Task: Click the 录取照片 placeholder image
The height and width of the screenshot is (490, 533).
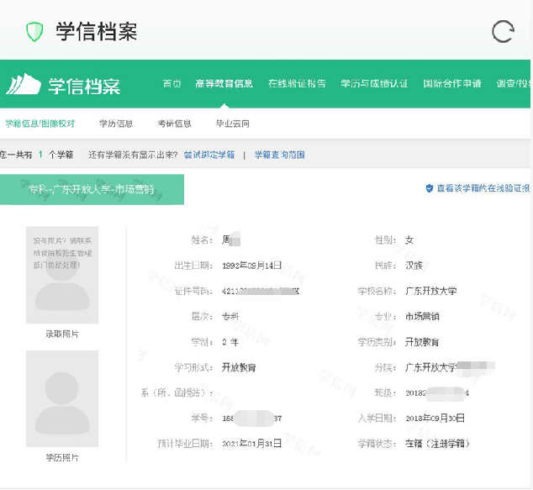Action: point(62,275)
